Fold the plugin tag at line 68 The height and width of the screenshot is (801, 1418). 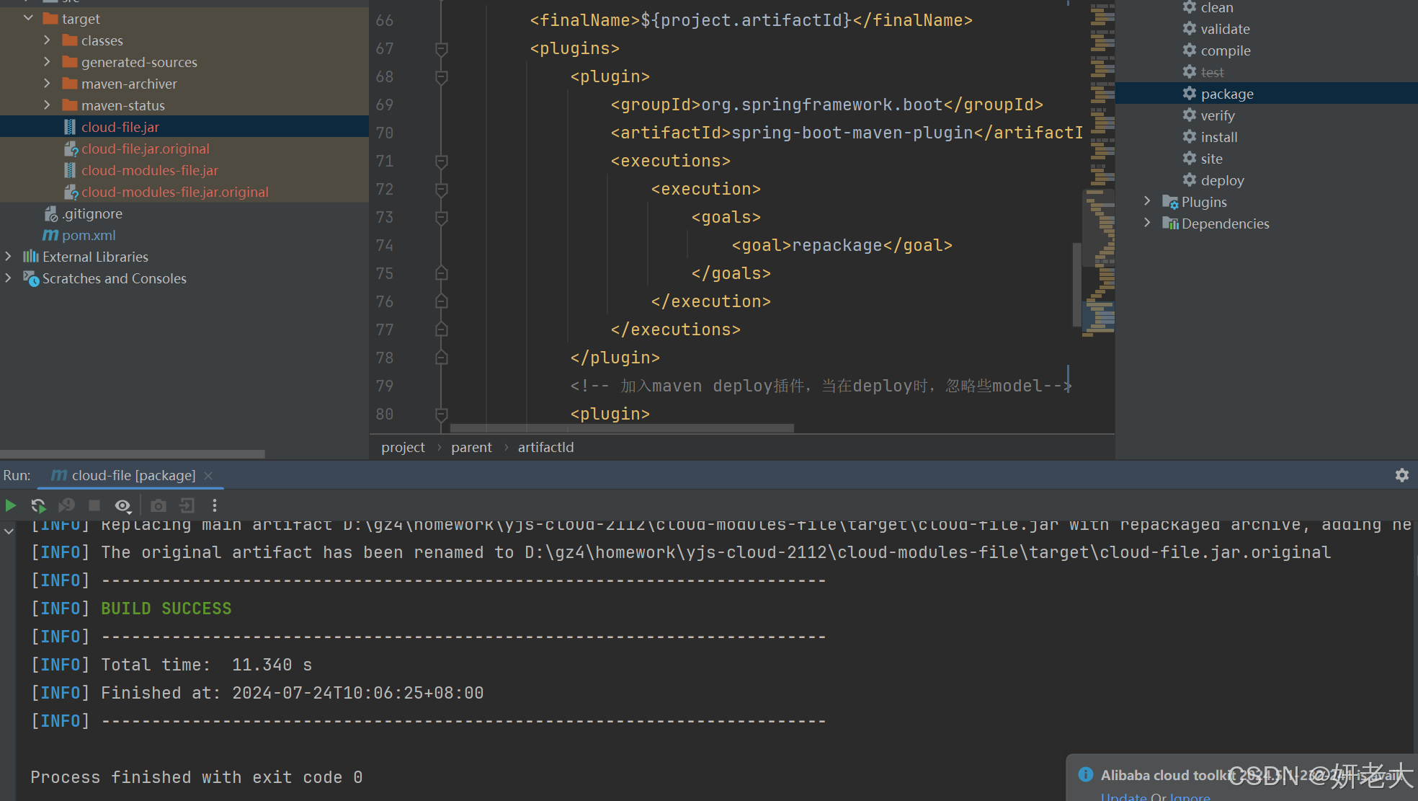tap(442, 76)
